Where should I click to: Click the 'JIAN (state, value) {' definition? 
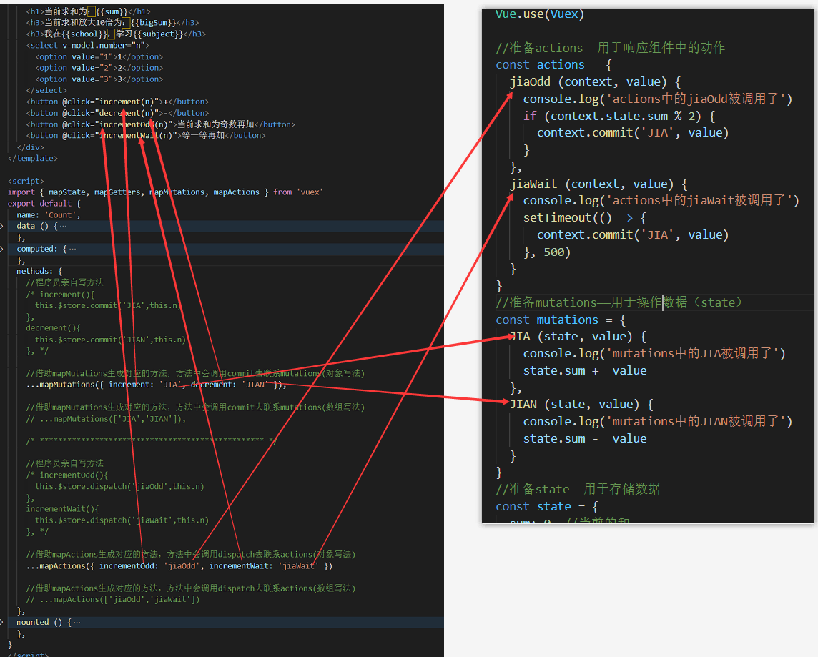581,405
